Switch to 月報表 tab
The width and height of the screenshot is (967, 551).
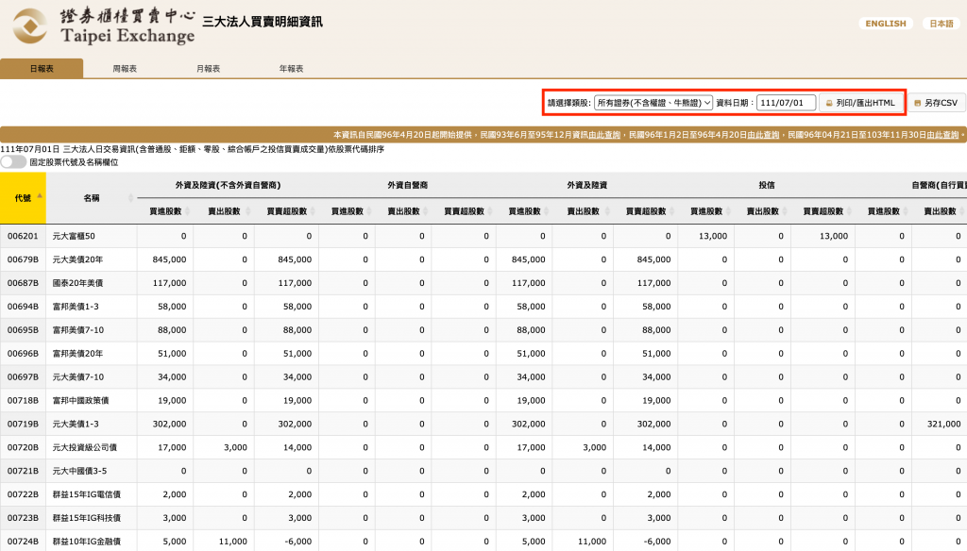tap(208, 69)
